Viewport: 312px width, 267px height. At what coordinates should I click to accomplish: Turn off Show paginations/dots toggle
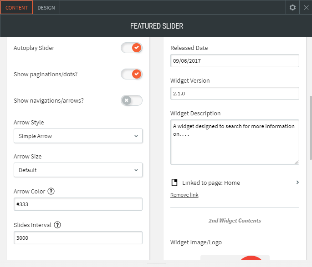coord(132,74)
